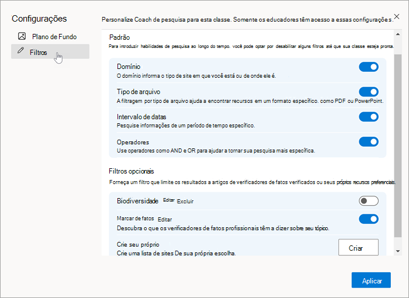Click the Marcar de fatos label

coord(135,219)
